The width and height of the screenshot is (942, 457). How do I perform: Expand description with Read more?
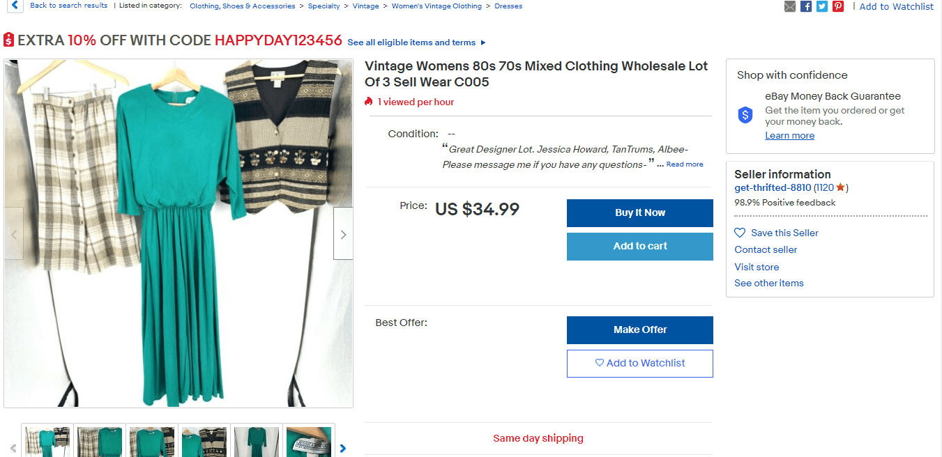coord(685,164)
